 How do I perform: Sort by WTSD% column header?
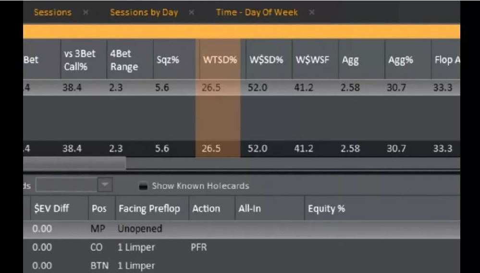(220, 60)
